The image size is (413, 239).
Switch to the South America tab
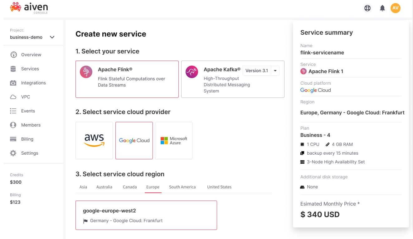[182, 187]
